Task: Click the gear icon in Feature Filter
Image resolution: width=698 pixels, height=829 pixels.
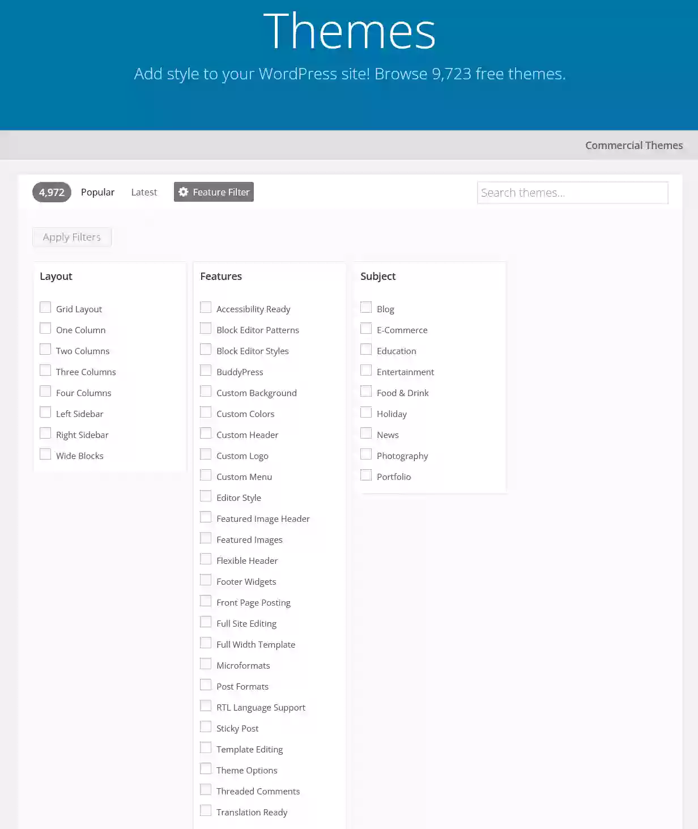Action: [x=183, y=192]
